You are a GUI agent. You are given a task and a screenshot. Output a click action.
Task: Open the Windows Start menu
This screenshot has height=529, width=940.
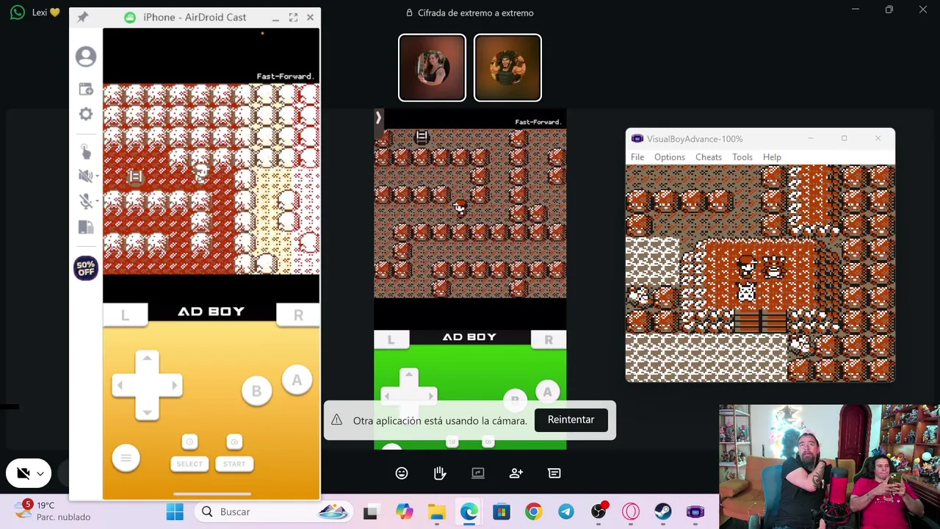[175, 511]
